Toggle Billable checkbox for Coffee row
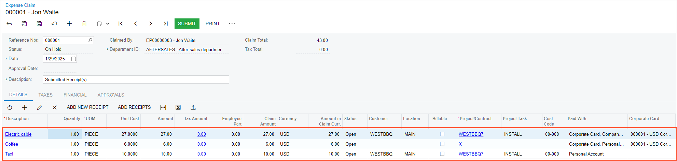The image size is (677, 161). 442,144
